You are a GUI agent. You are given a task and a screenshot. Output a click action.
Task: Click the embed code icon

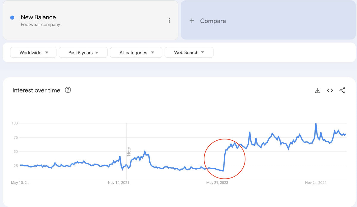[x=330, y=90]
